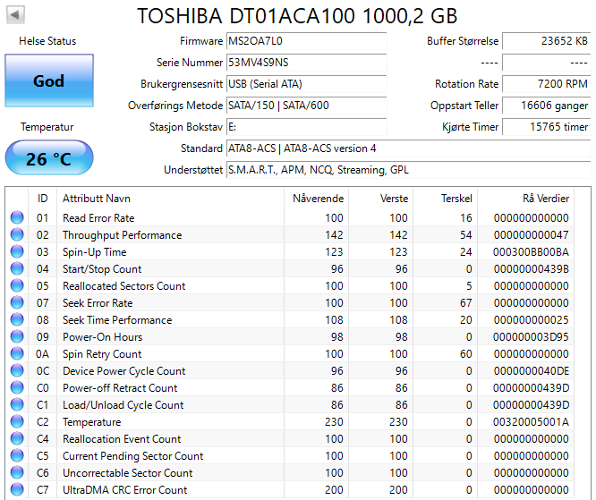Click the Attributt Navn column header
This screenshot has height=500, width=596.
tap(96, 199)
